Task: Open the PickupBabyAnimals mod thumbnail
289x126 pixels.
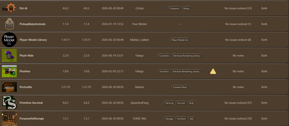Action: pos(9,24)
